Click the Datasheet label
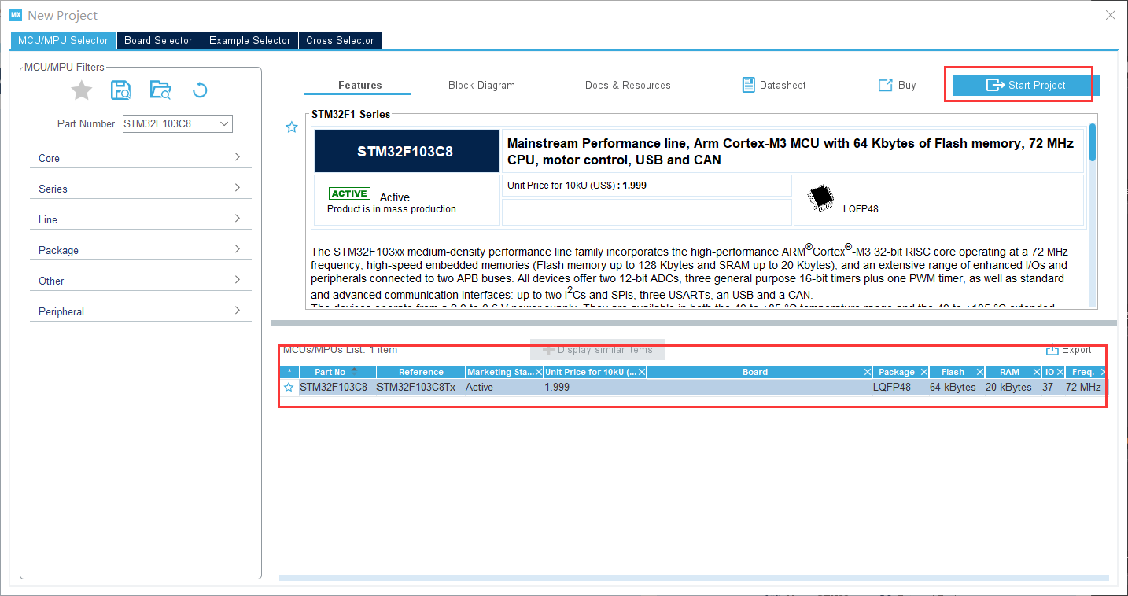 coord(783,85)
